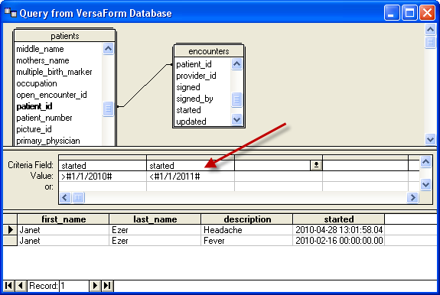Click Janet in the Headache row
The height and width of the screenshot is (295, 440).
point(64,230)
